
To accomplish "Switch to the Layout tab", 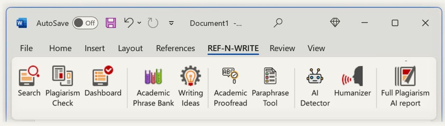I will coord(130,48).
